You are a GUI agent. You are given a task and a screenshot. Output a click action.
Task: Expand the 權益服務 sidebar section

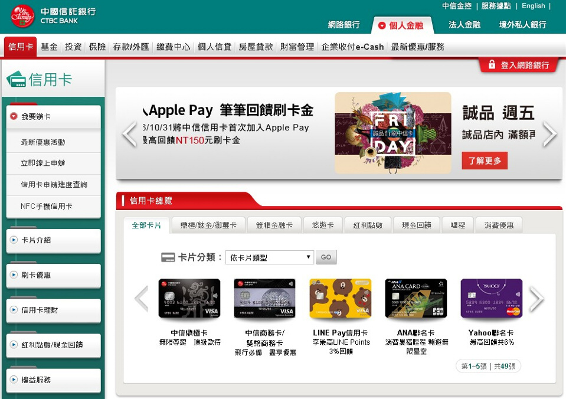pyautogui.click(x=54, y=380)
